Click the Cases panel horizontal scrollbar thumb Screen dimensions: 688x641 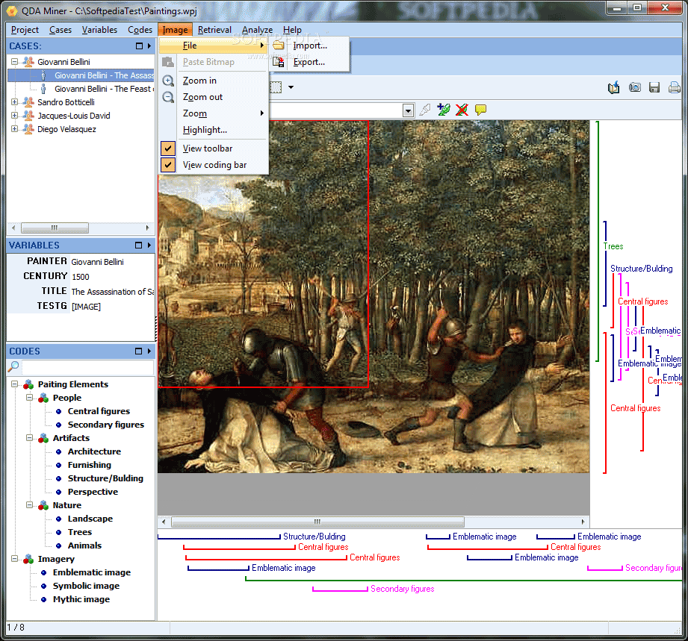click(55, 228)
